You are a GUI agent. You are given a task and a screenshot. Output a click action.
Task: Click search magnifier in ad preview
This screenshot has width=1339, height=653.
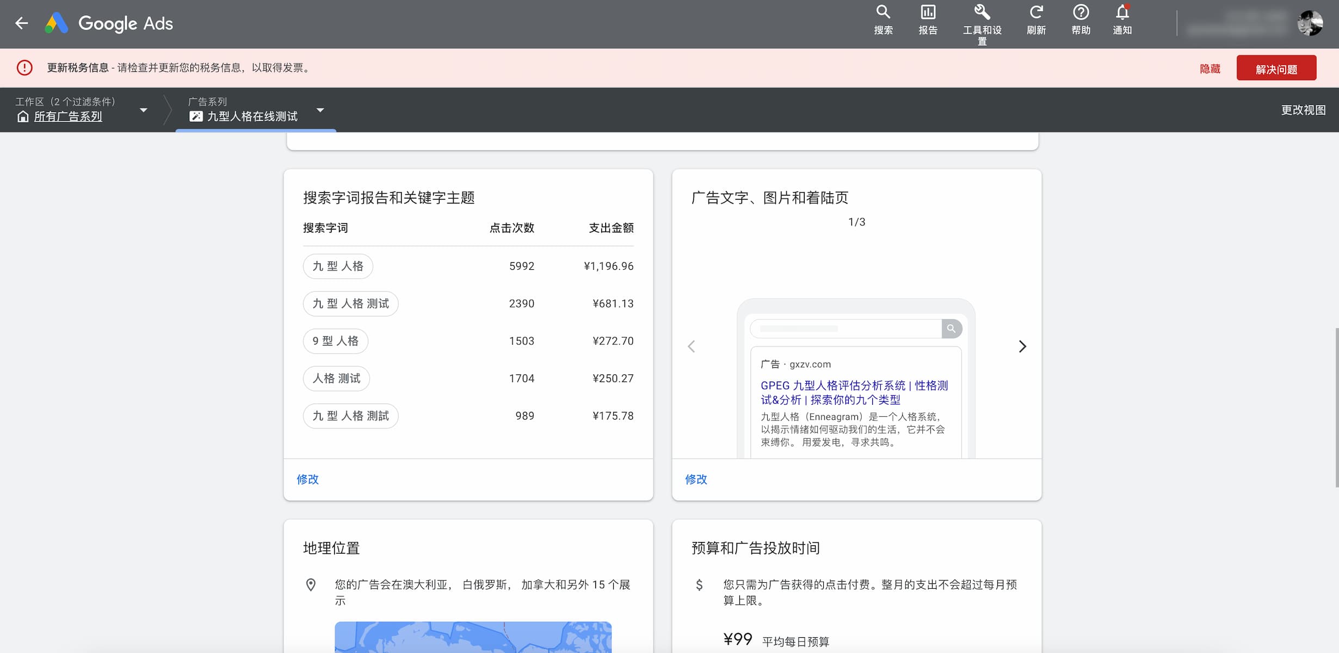[x=951, y=329]
